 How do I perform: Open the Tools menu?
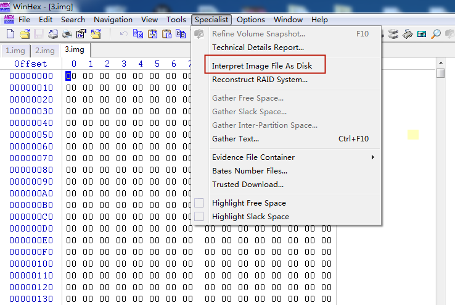(x=176, y=20)
